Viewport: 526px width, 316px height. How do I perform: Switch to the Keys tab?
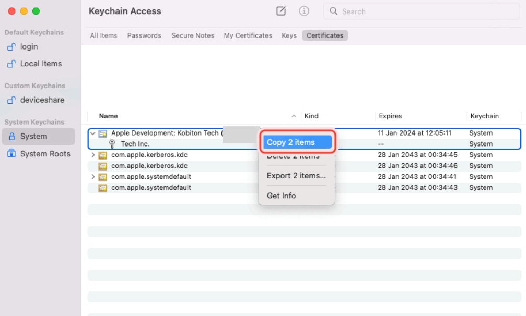click(x=289, y=35)
